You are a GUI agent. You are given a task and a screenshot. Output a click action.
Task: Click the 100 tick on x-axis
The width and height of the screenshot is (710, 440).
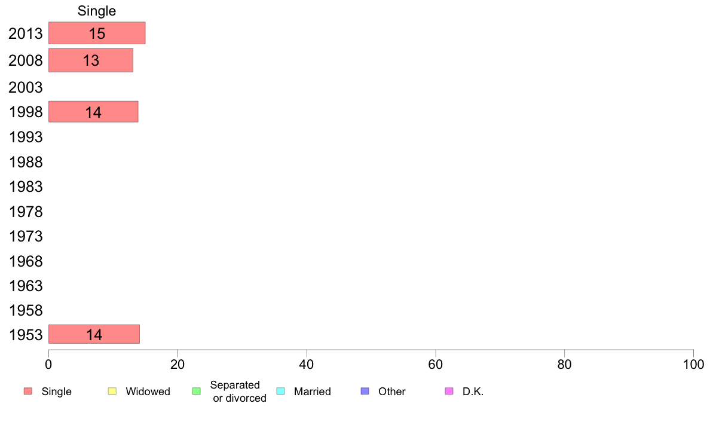(x=693, y=364)
